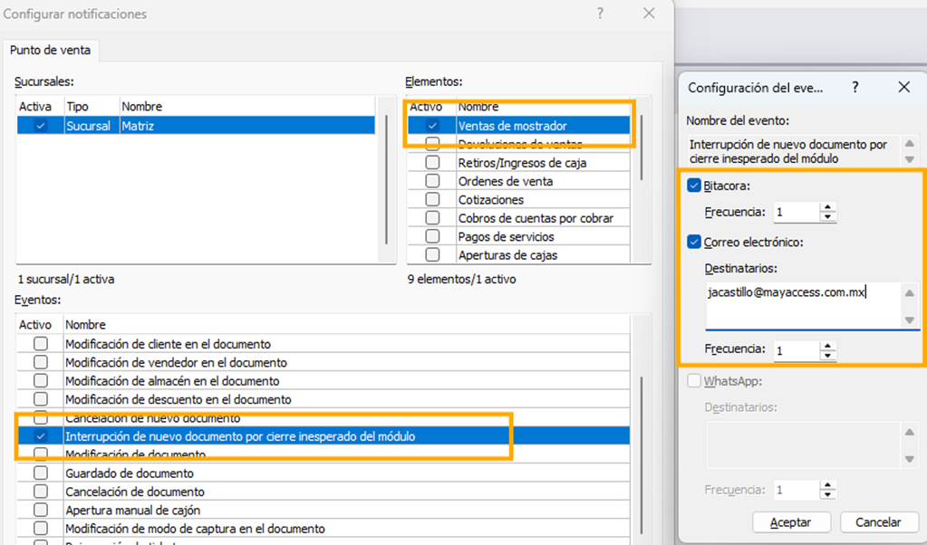The height and width of the screenshot is (545, 927).
Task: Increase the Bitácora frequency with up arrow
Action: (827, 207)
